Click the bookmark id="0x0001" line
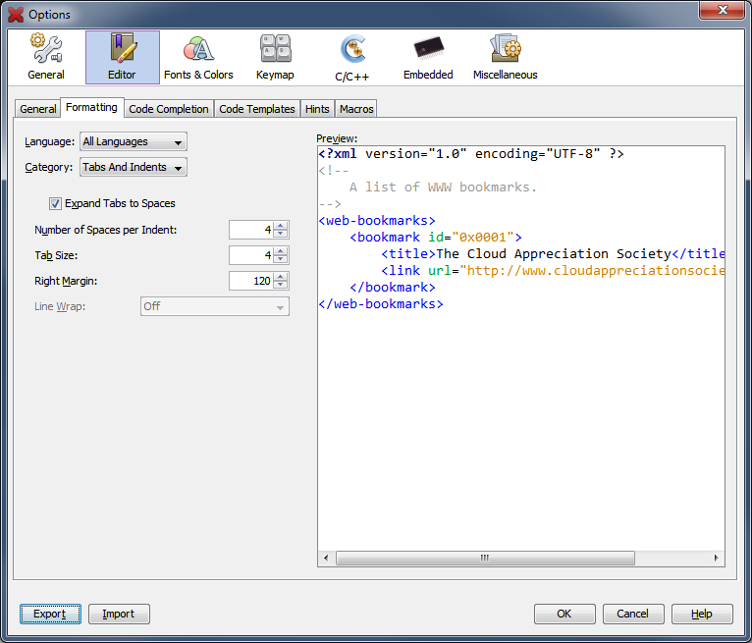The image size is (752, 643). [436, 238]
